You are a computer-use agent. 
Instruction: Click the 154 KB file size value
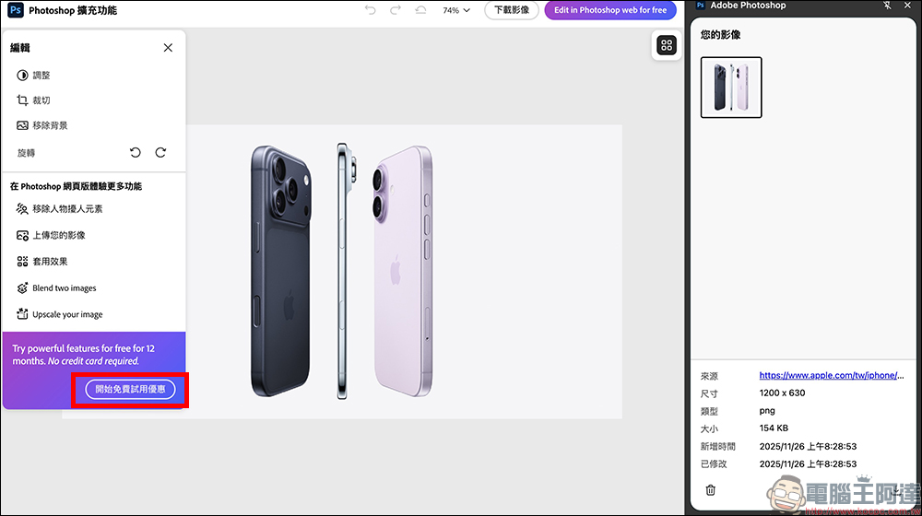point(774,428)
